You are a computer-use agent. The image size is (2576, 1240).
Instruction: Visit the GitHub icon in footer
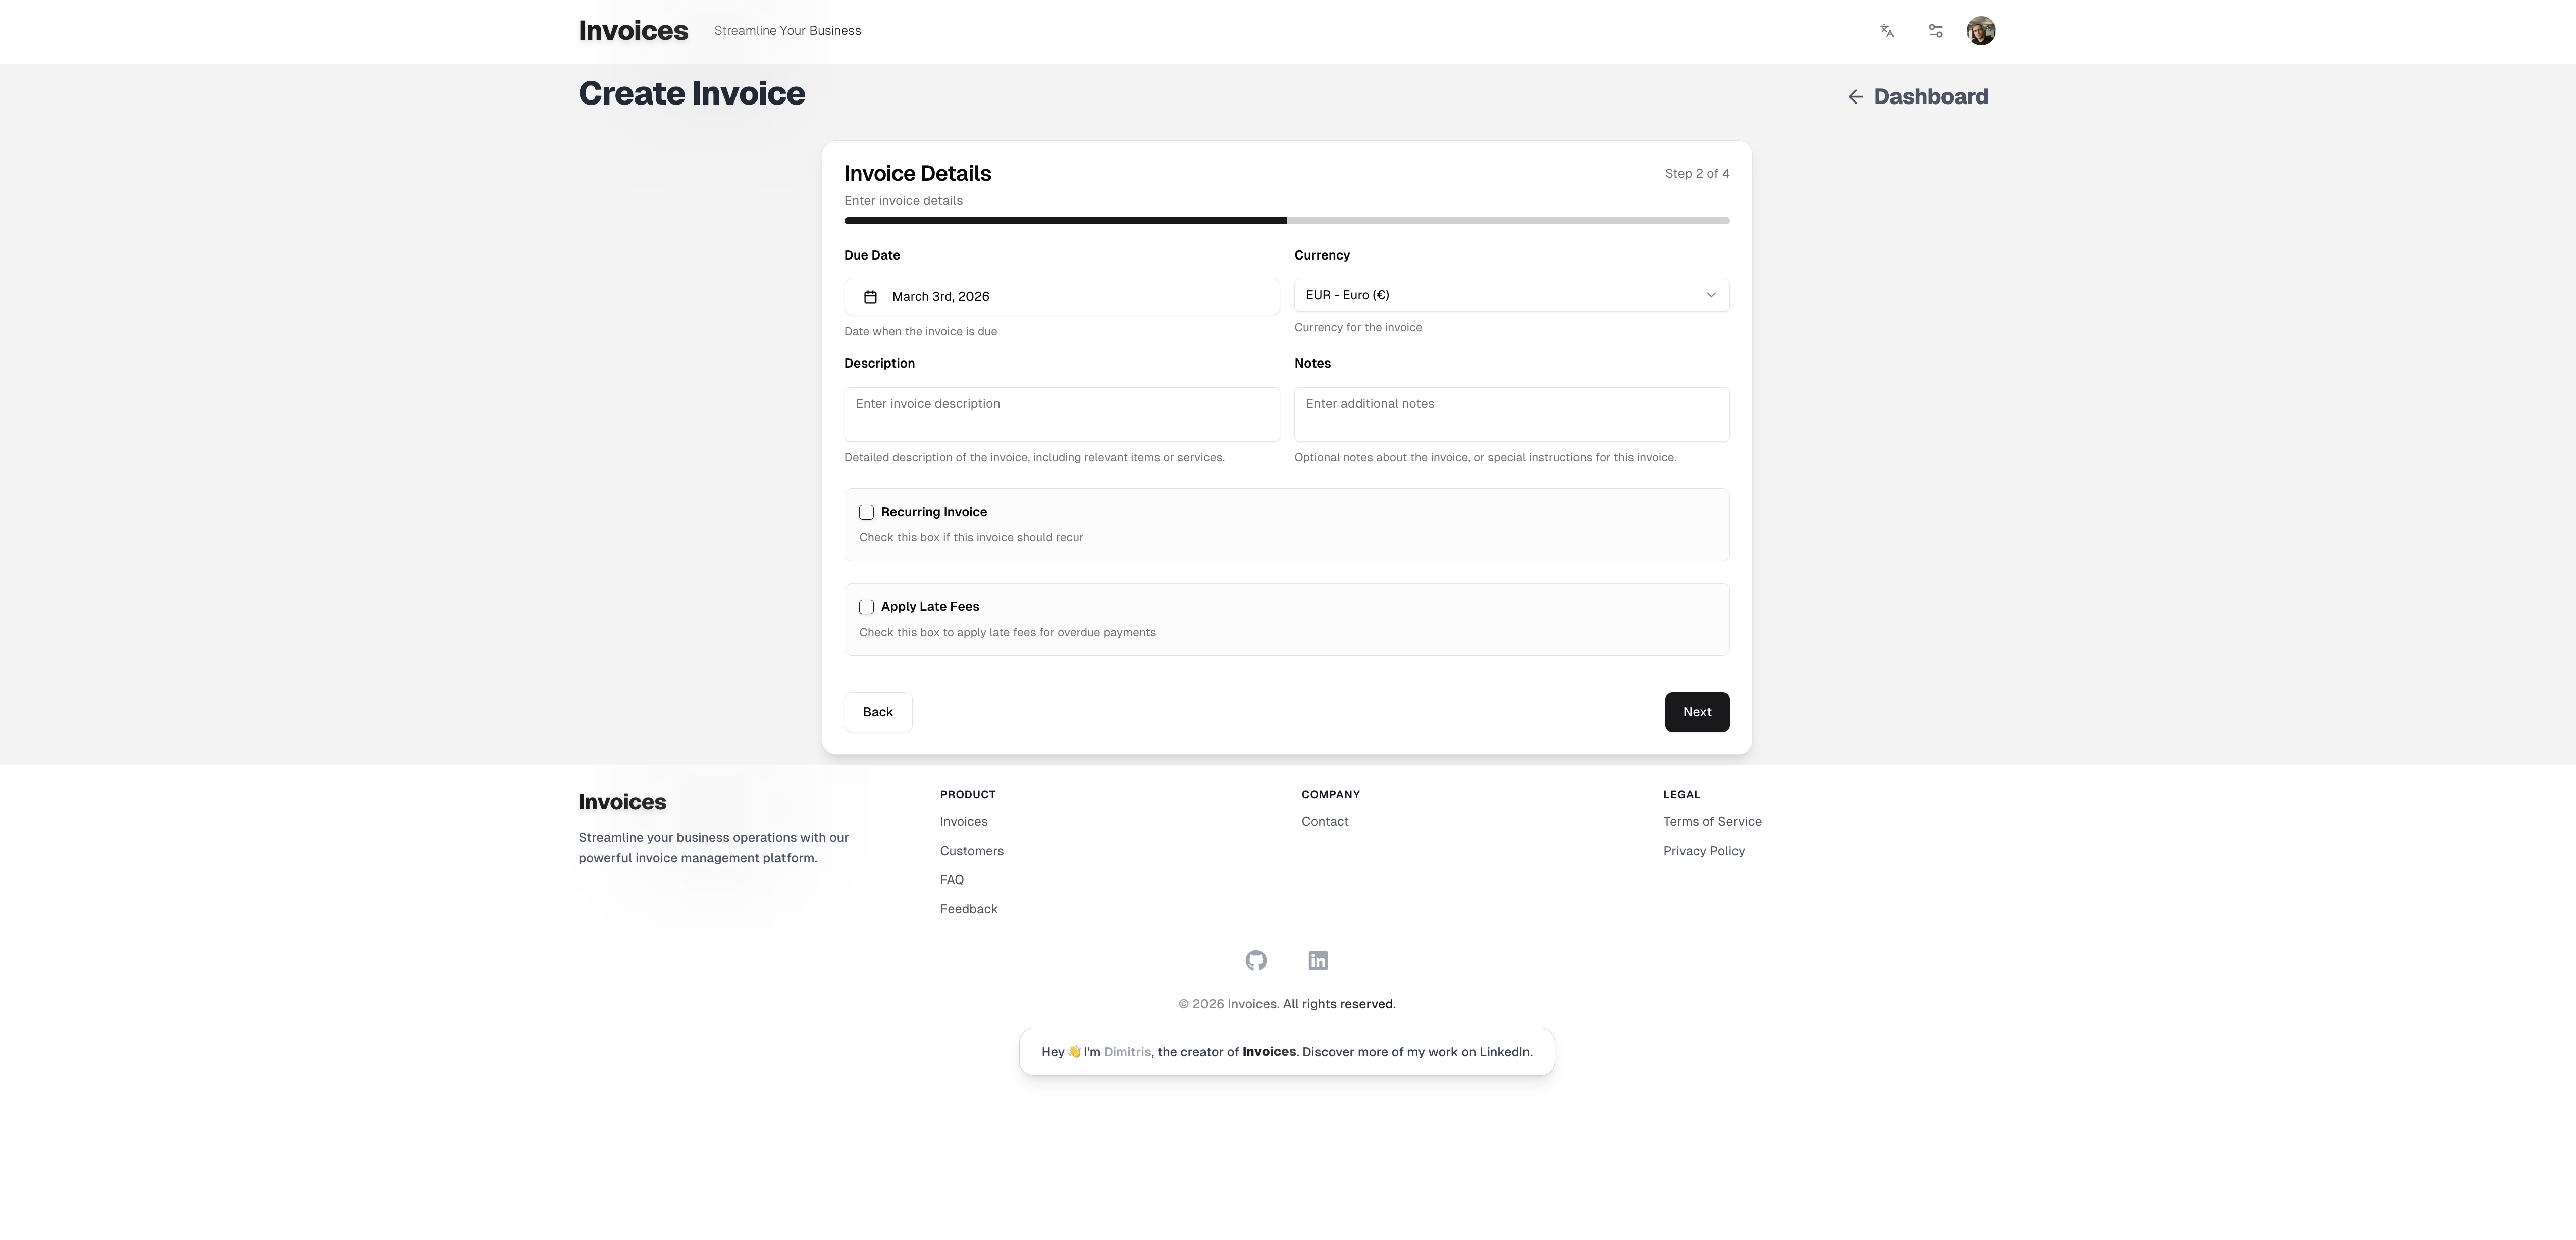tap(1256, 960)
